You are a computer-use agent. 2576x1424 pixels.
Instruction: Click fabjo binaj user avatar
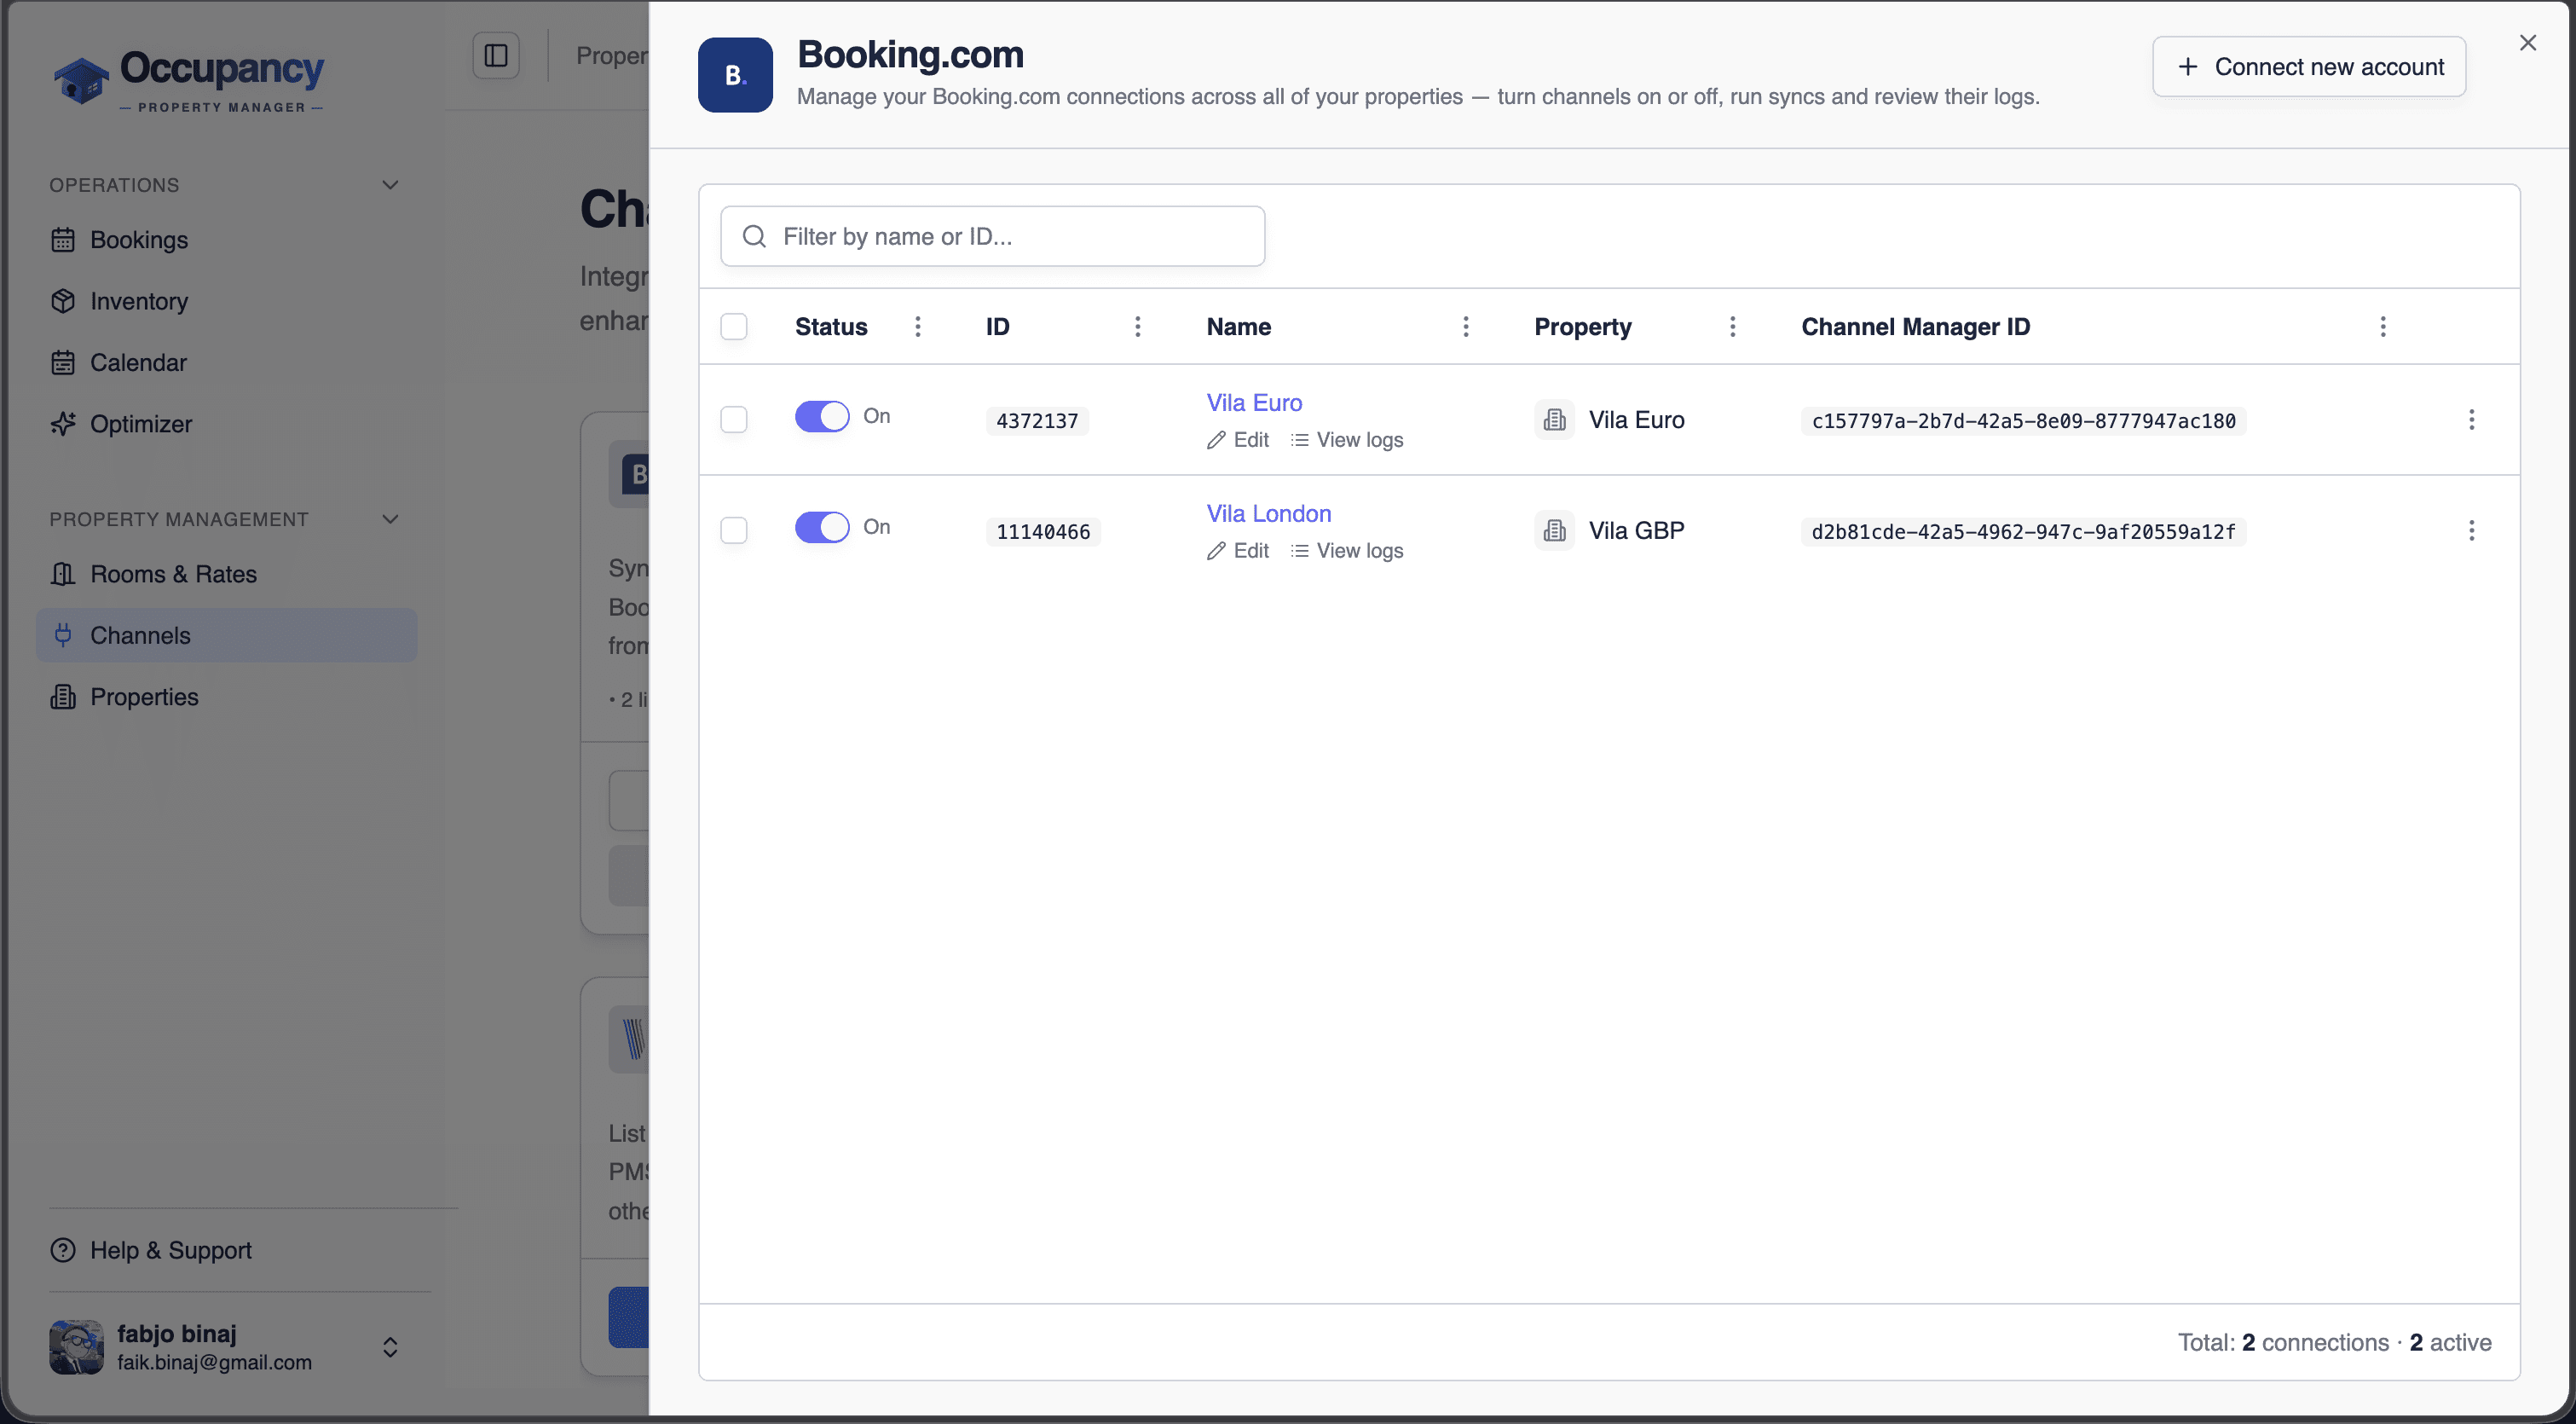(76, 1347)
